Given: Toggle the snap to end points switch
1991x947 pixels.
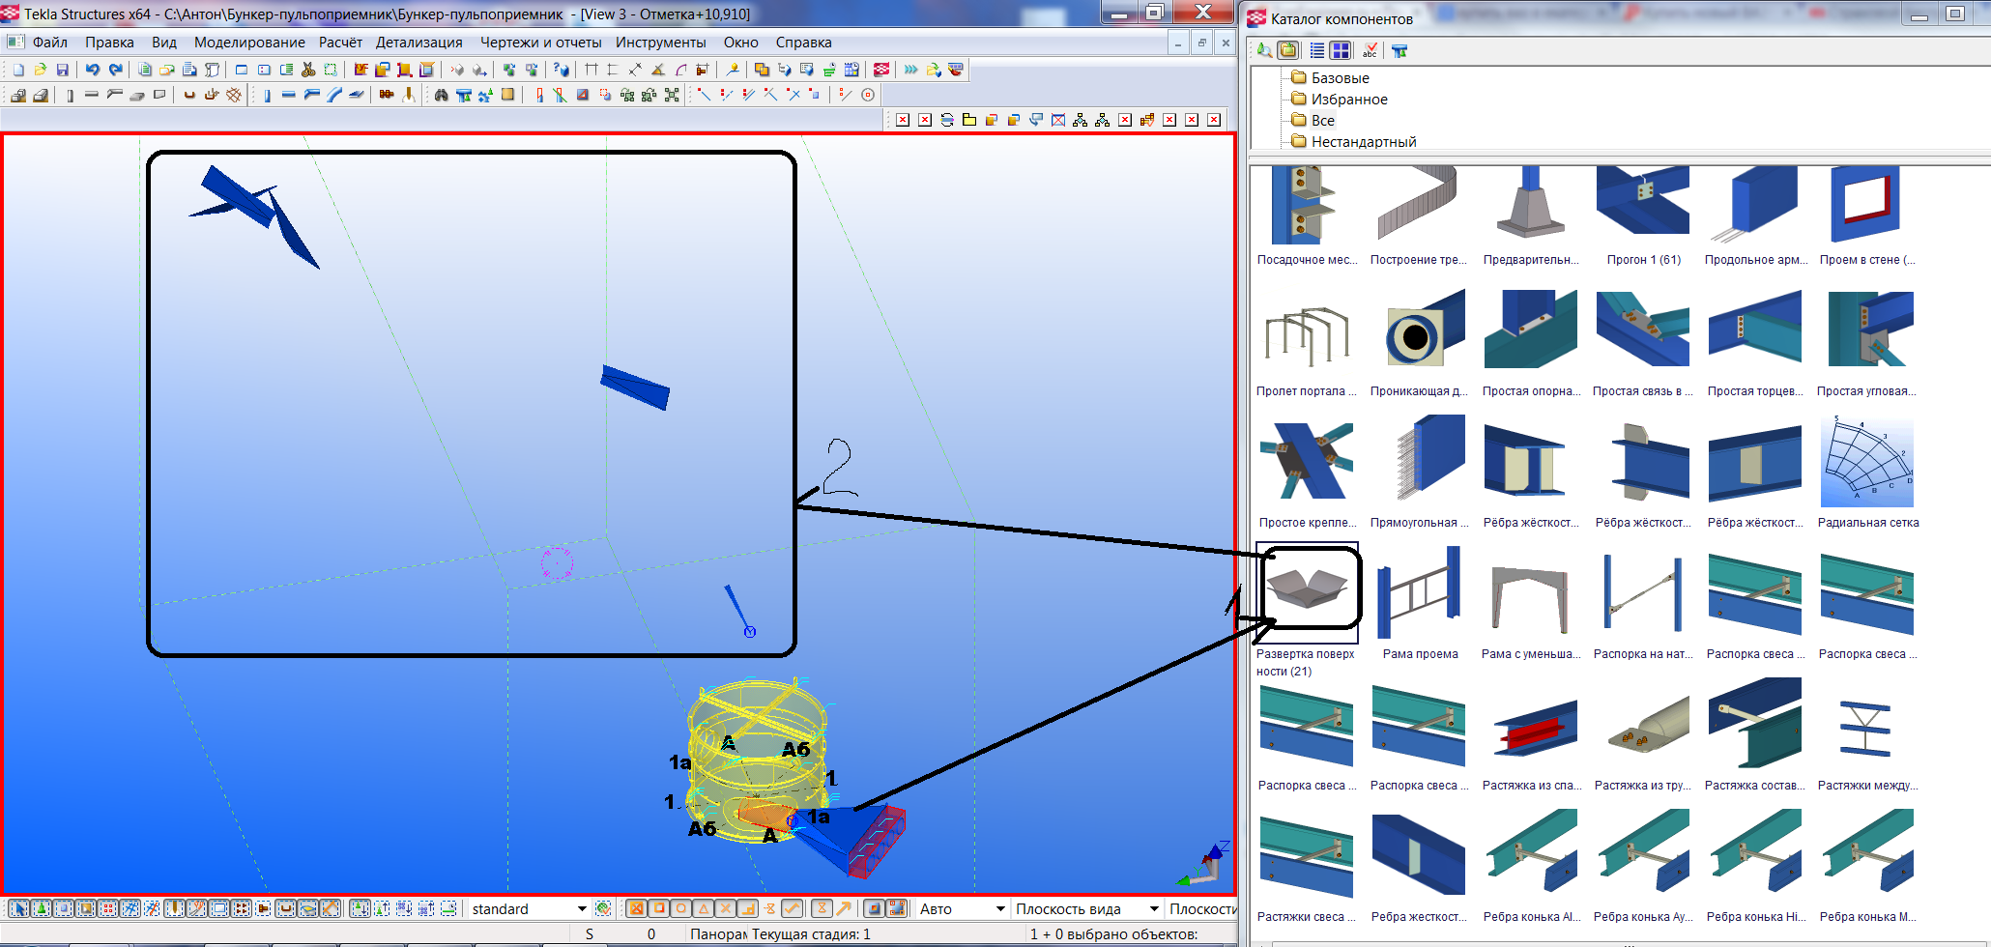Looking at the screenshot, I should point(659,908).
